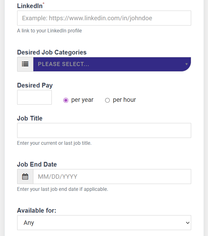Click the Desired Pay label
208x236 pixels.
click(x=35, y=85)
